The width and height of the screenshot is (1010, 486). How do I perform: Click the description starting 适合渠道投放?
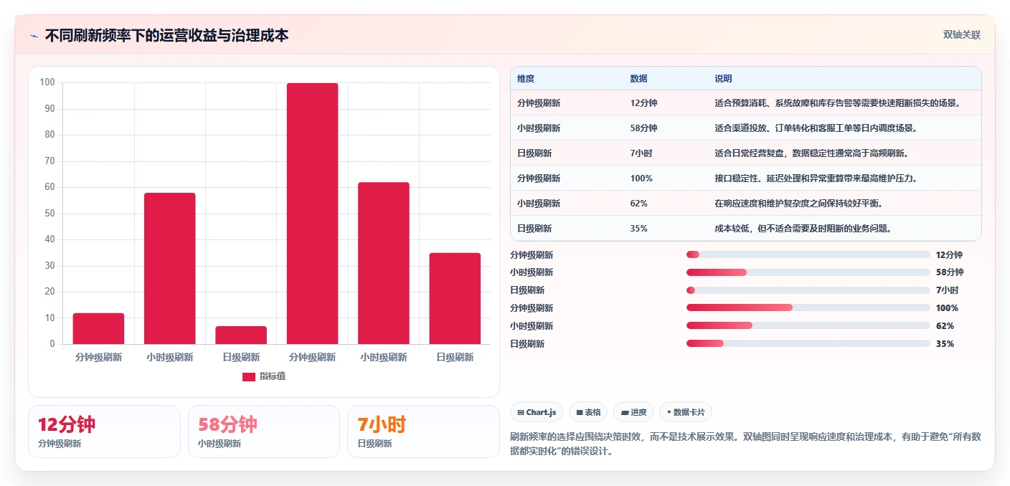coord(816,128)
